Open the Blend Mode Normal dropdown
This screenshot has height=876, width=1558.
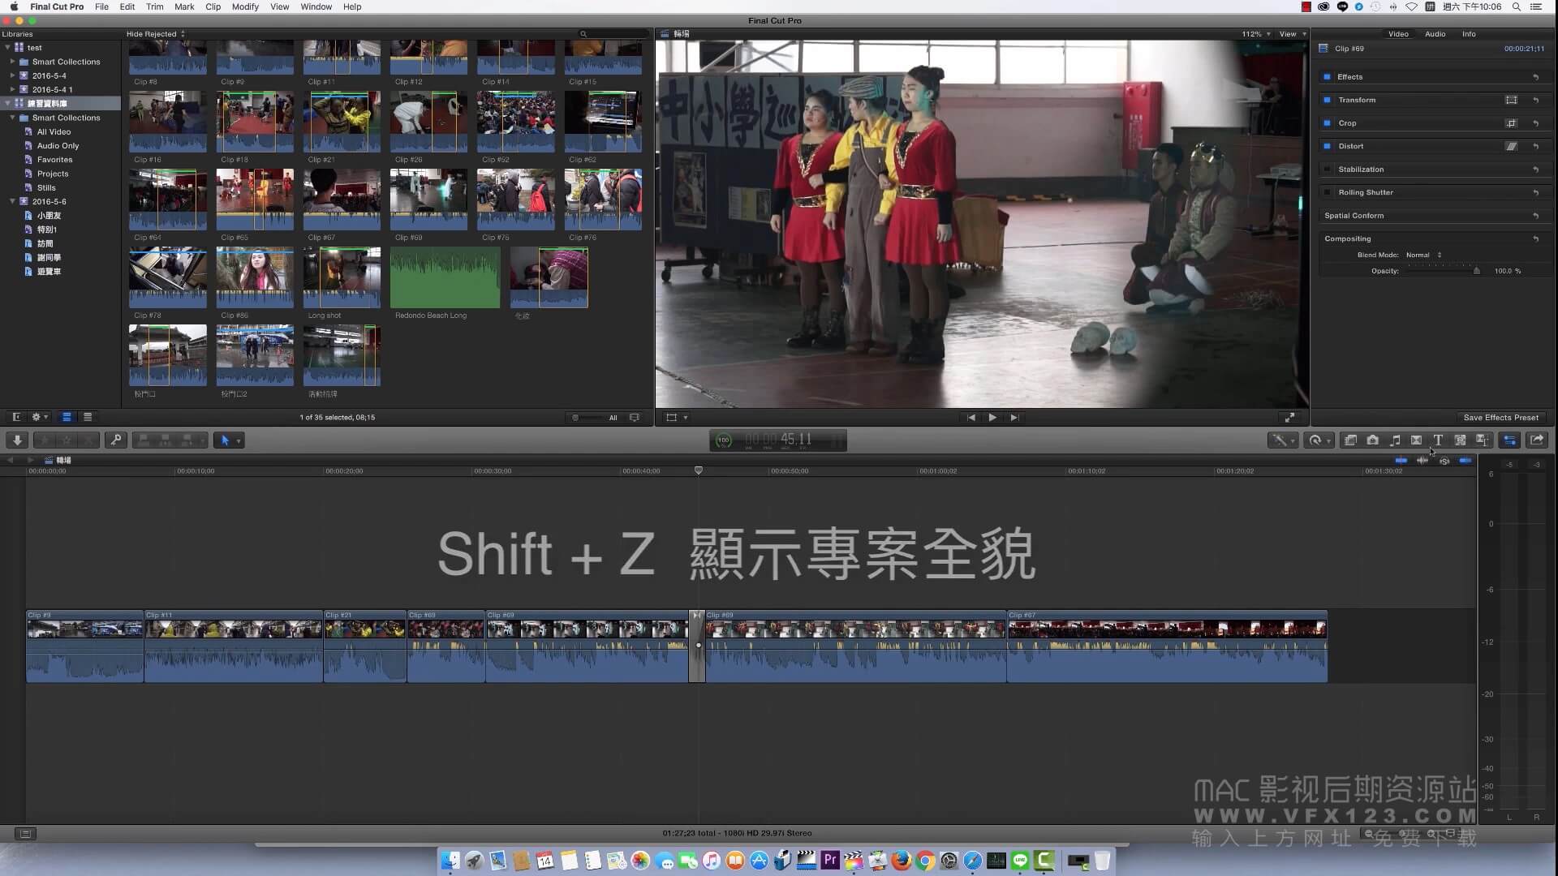[x=1424, y=255]
